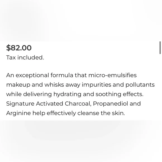Click the words 'soothing effects.'
This screenshot has width=162, height=162.
pyautogui.click(x=120, y=94)
